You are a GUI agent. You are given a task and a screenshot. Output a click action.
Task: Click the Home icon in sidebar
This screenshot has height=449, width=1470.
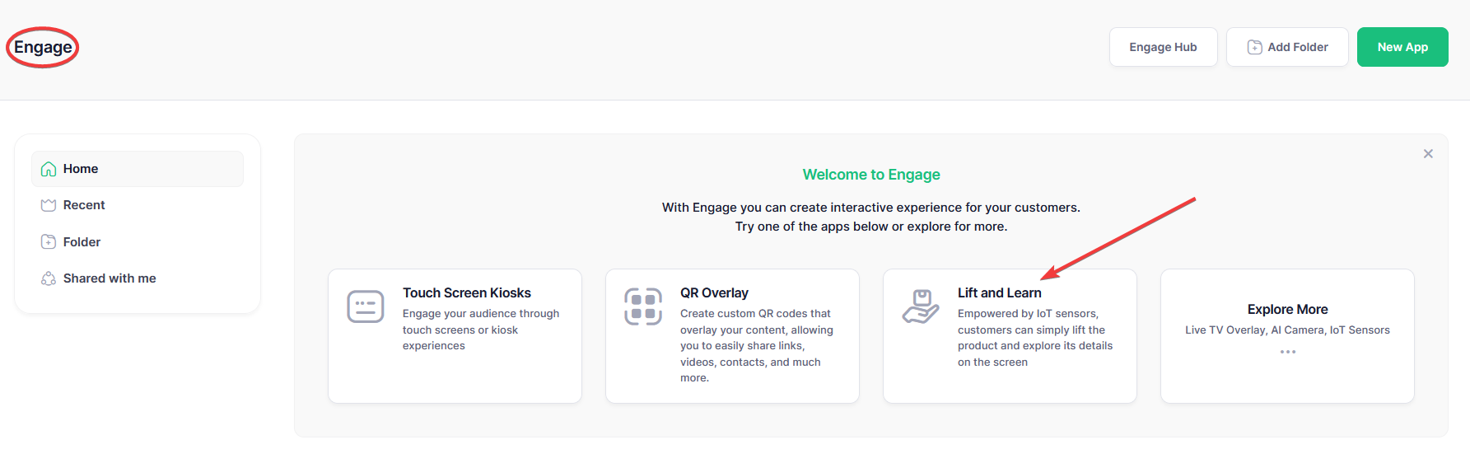point(49,169)
